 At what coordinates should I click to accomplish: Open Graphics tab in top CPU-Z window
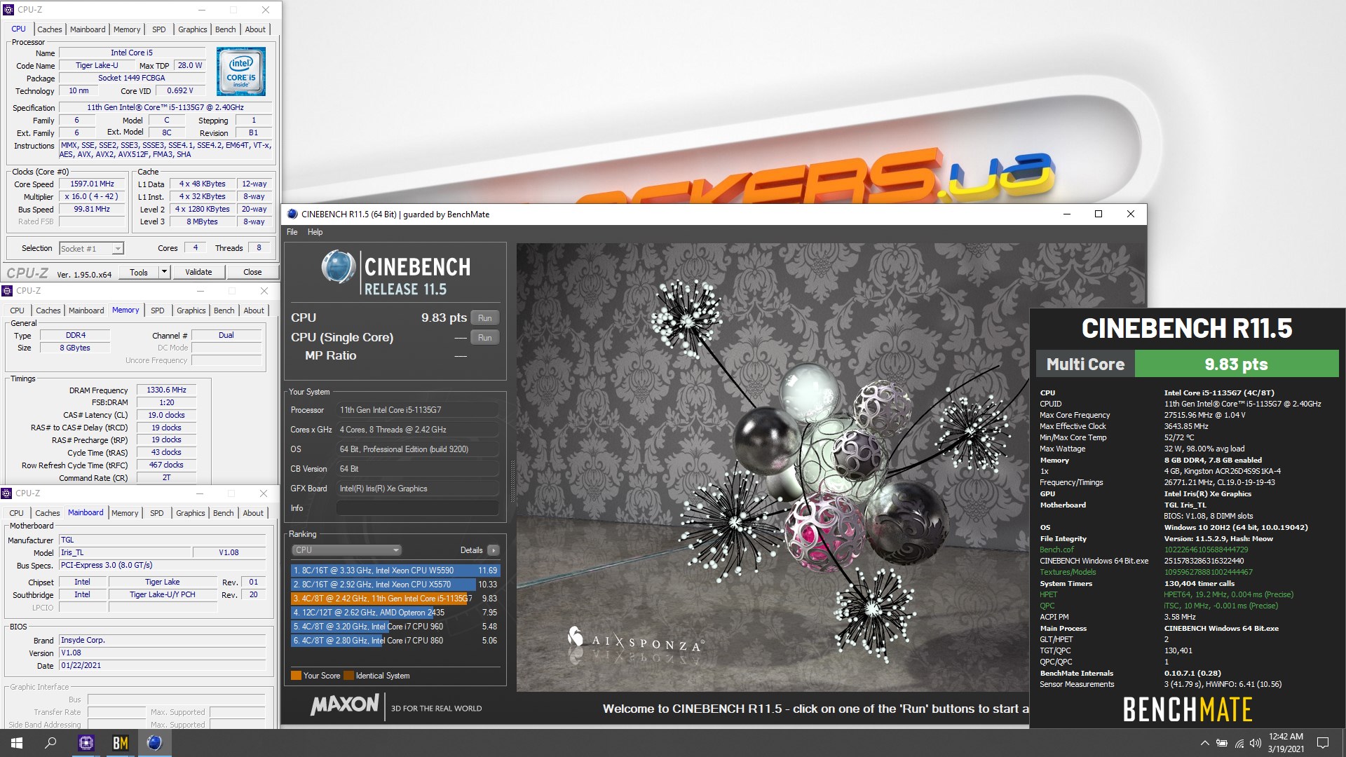click(x=192, y=29)
